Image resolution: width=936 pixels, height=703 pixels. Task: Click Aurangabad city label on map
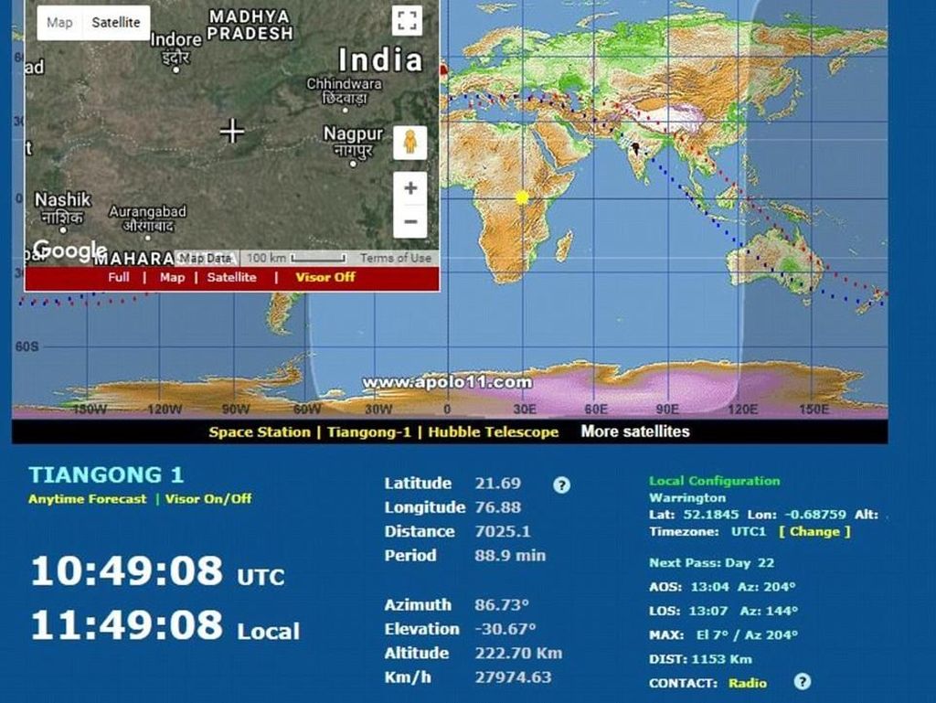click(x=147, y=218)
